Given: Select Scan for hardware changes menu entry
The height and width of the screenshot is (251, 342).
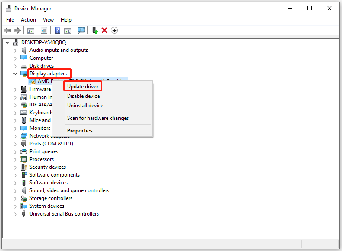Looking at the screenshot, I should [x=98, y=118].
